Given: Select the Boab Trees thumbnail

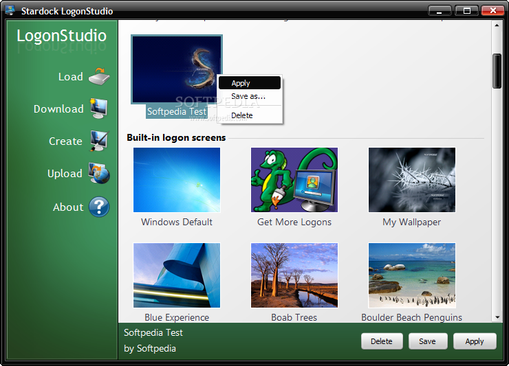Looking at the screenshot, I should pos(294,275).
